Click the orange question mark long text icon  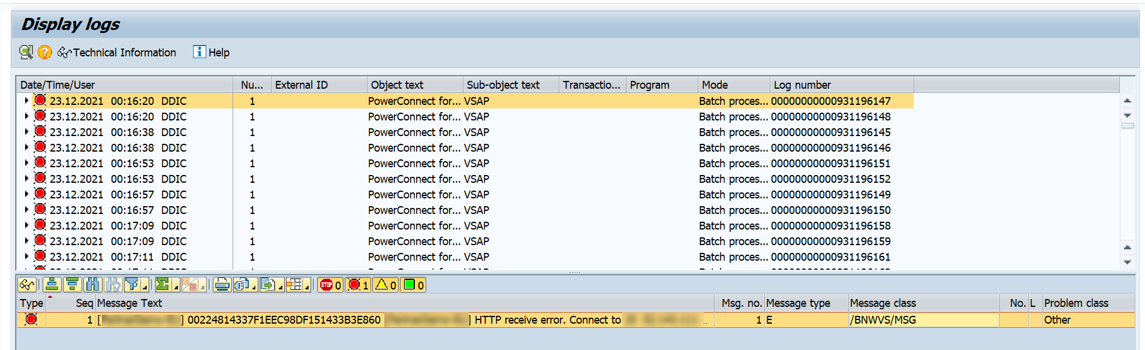pyautogui.click(x=45, y=53)
